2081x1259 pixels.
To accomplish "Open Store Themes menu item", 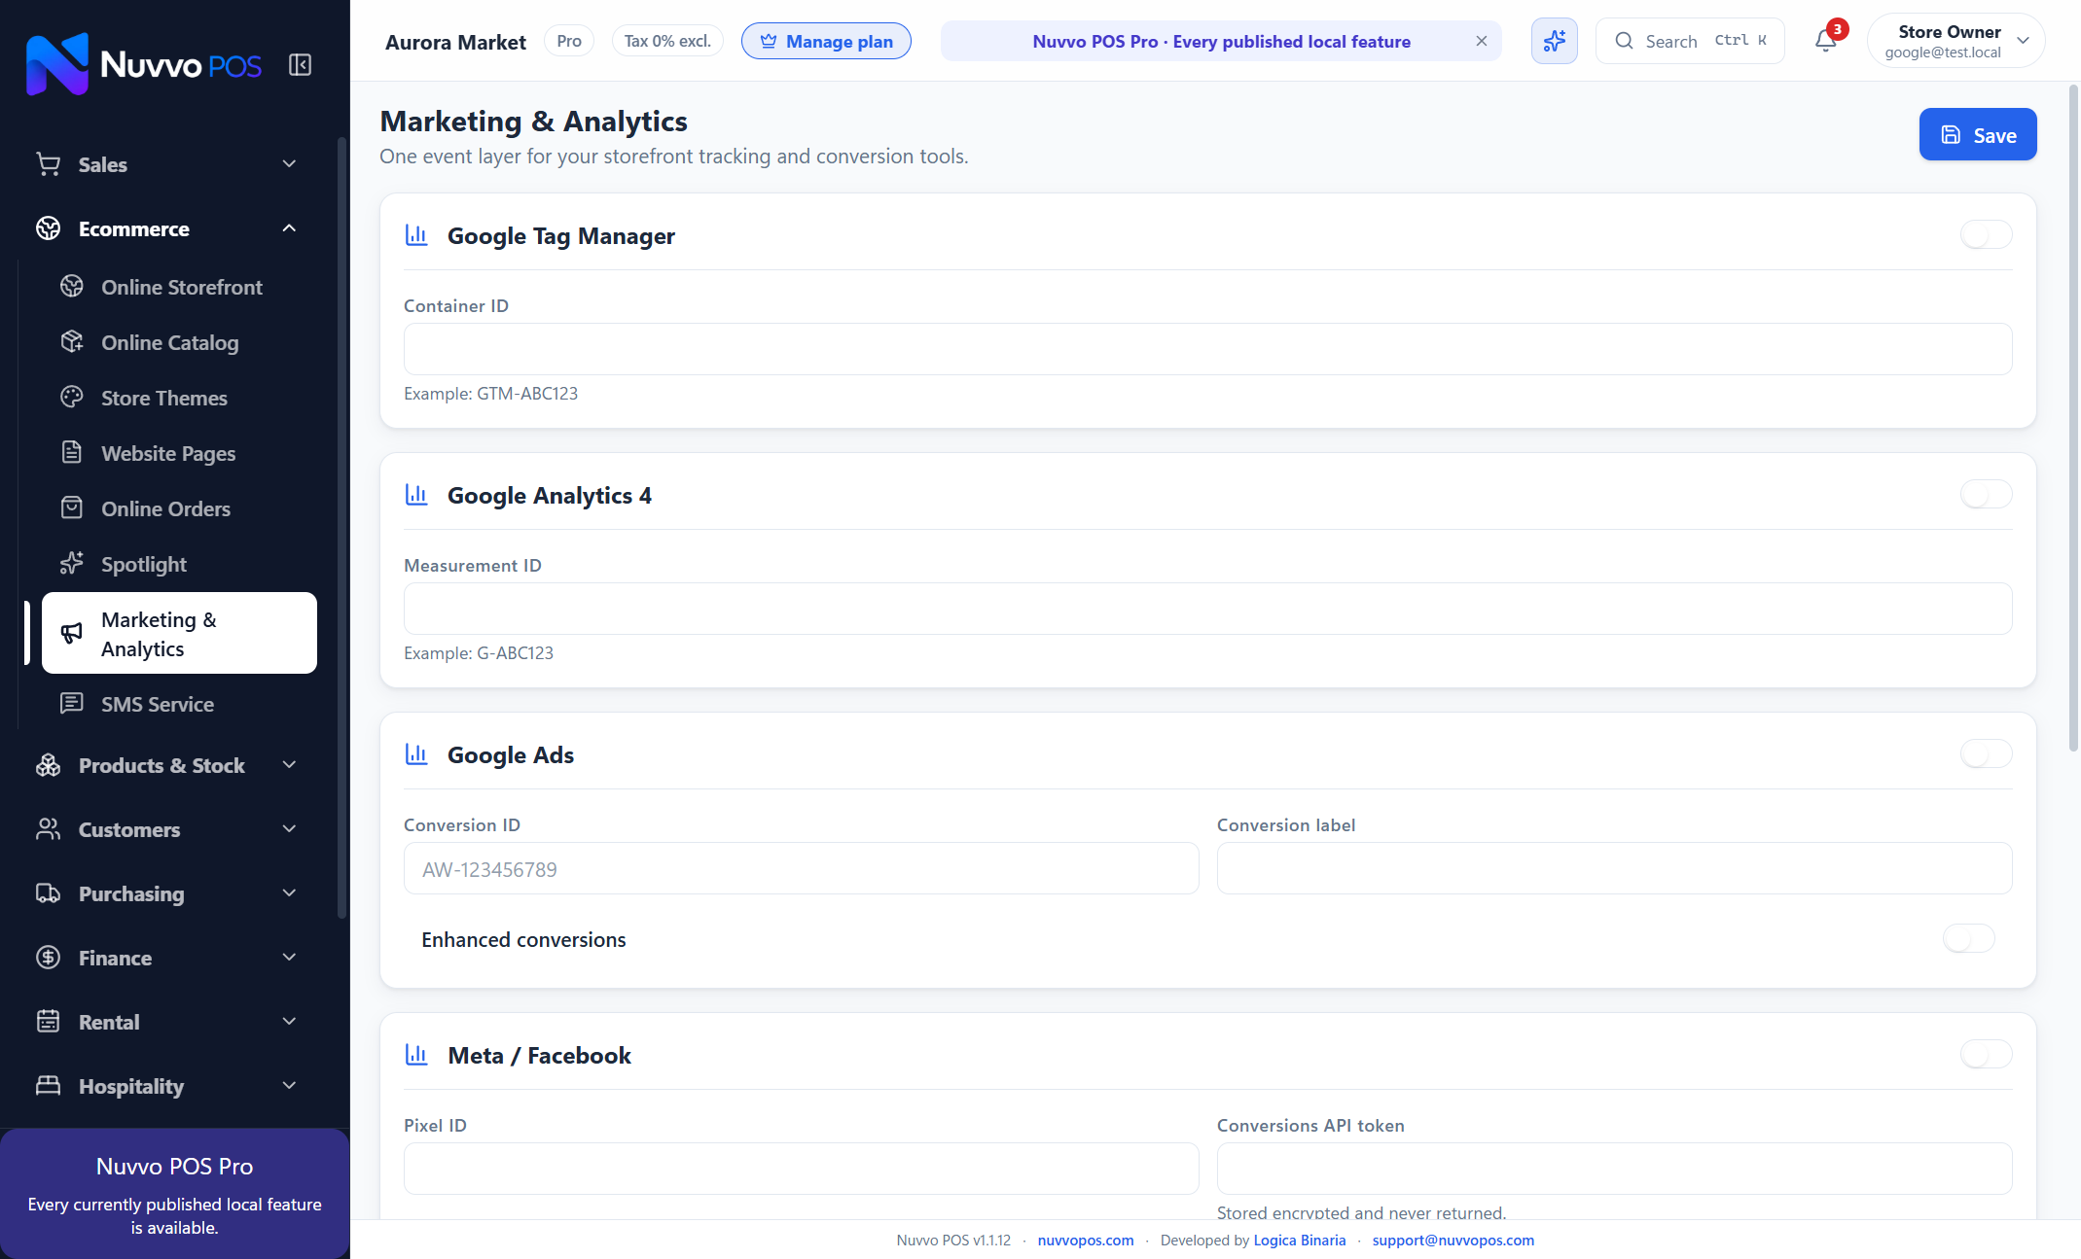I will coord(179,398).
